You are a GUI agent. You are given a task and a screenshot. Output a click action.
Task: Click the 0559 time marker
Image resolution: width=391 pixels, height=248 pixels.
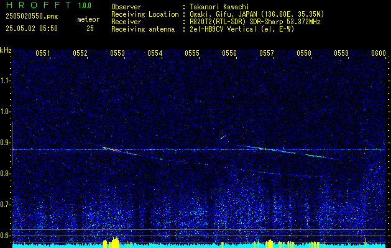point(341,53)
